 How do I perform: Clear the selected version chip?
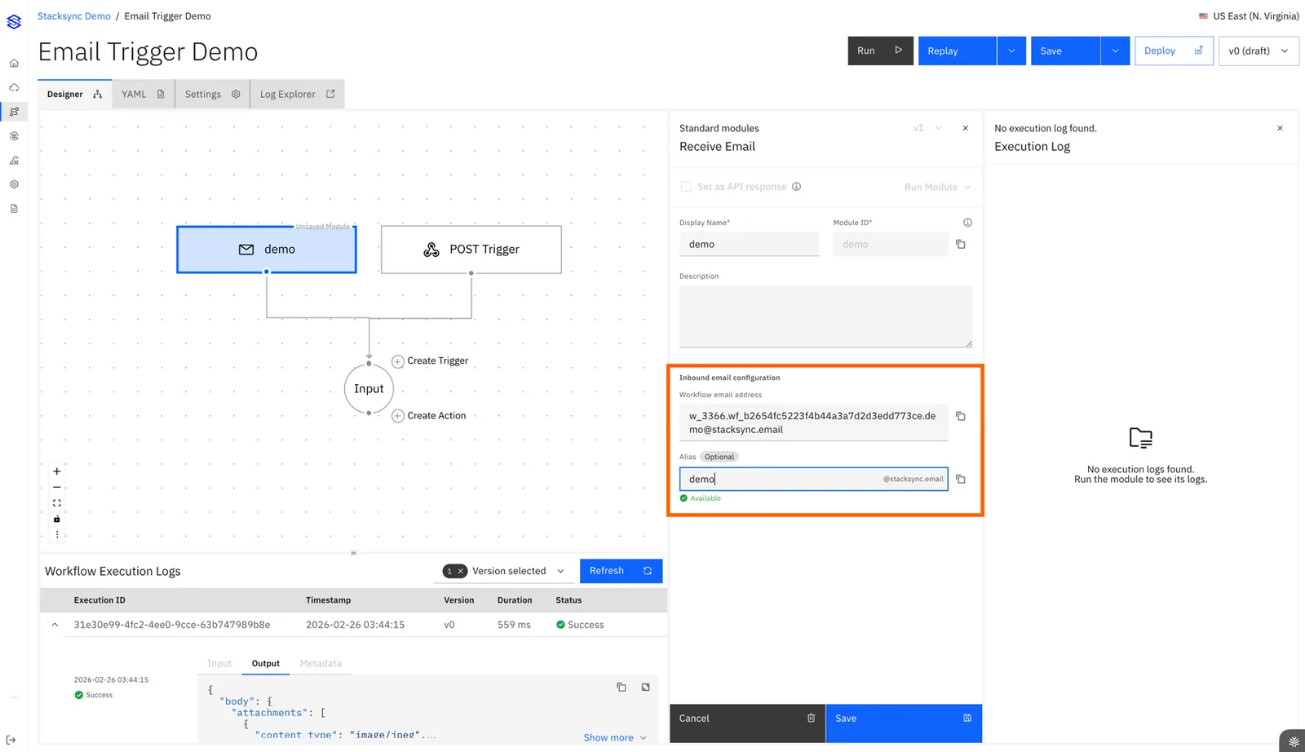click(461, 572)
